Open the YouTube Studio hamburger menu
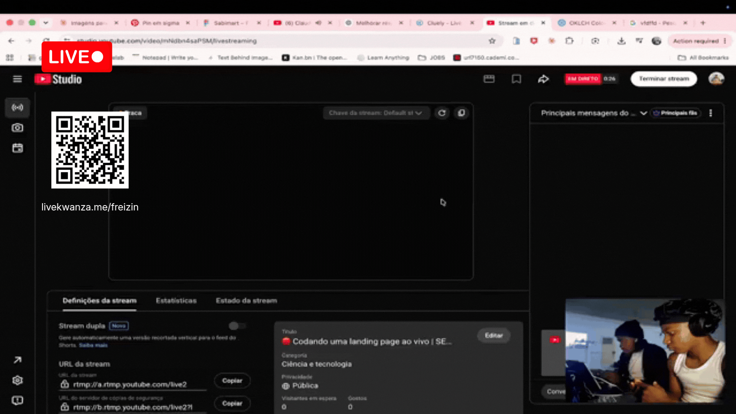 17,79
